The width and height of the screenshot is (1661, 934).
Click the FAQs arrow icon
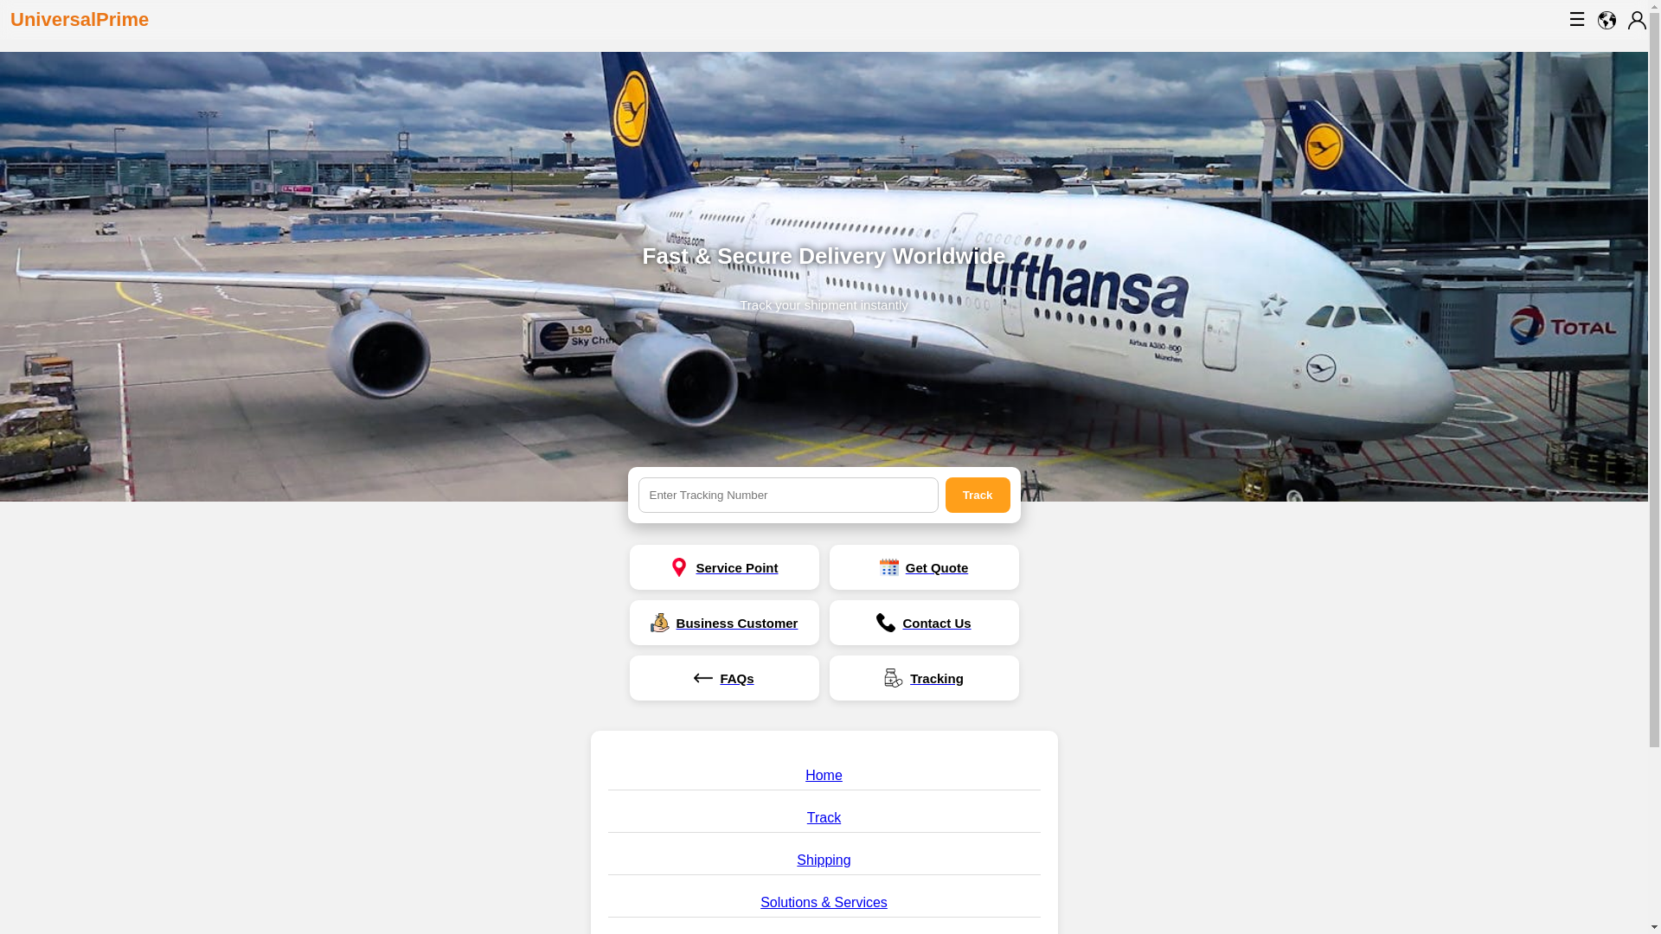(703, 678)
